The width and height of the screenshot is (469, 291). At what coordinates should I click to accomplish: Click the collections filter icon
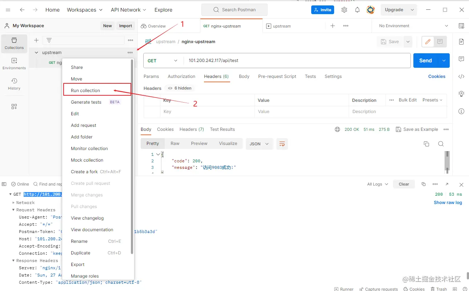pyautogui.click(x=49, y=40)
